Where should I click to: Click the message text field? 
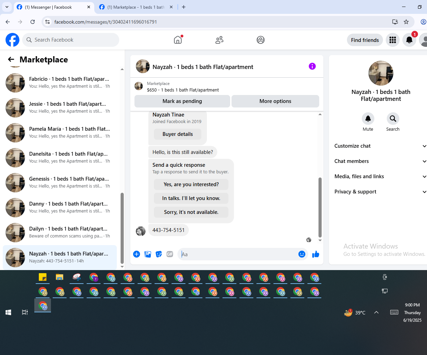point(238,254)
